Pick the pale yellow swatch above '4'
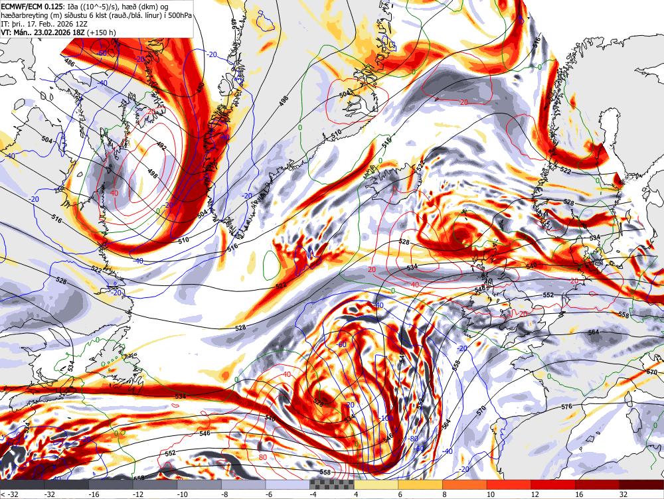Screen dimensions: 664x499 click(376, 484)
